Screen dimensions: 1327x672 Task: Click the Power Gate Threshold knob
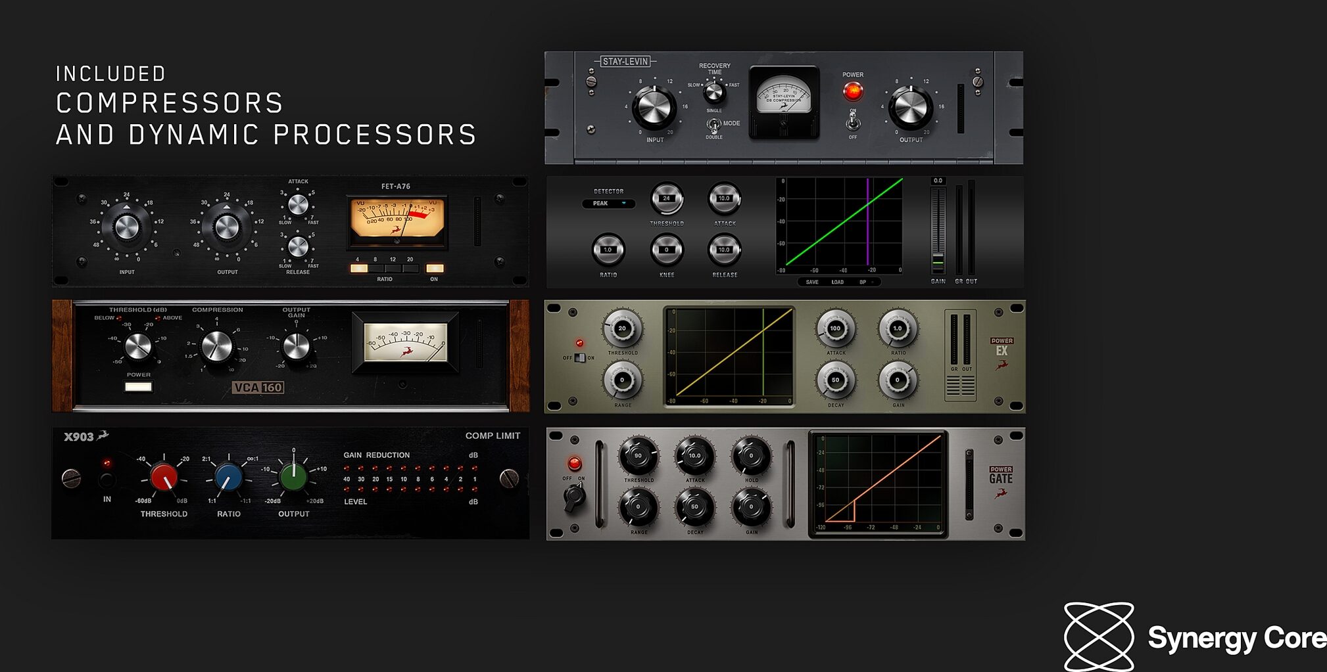pyautogui.click(x=638, y=456)
